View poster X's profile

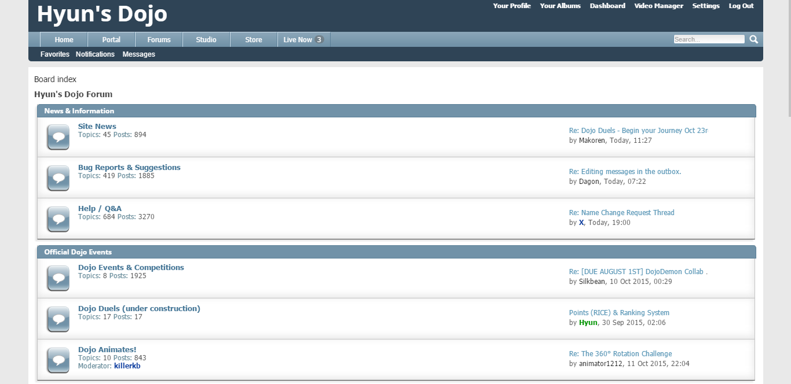click(x=581, y=223)
